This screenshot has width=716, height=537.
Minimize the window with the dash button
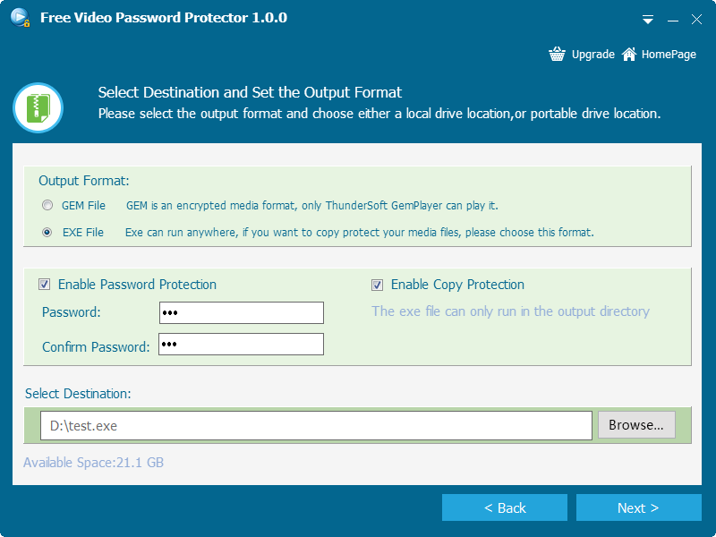(672, 20)
